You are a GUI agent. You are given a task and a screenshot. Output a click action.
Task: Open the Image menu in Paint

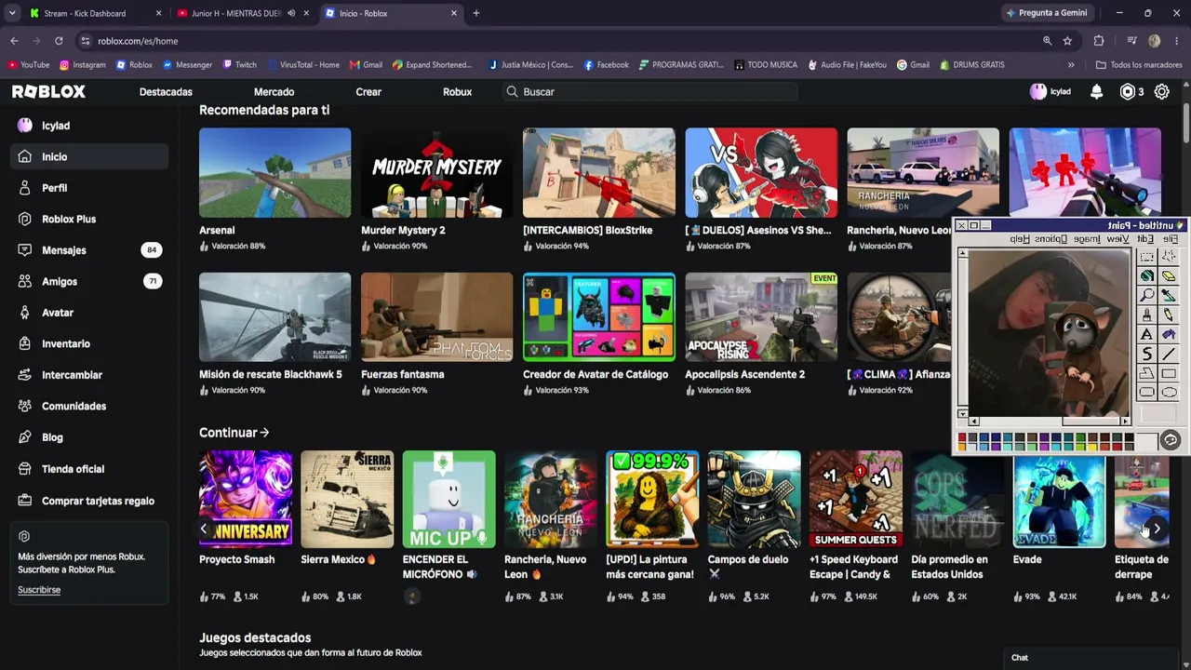(1087, 239)
